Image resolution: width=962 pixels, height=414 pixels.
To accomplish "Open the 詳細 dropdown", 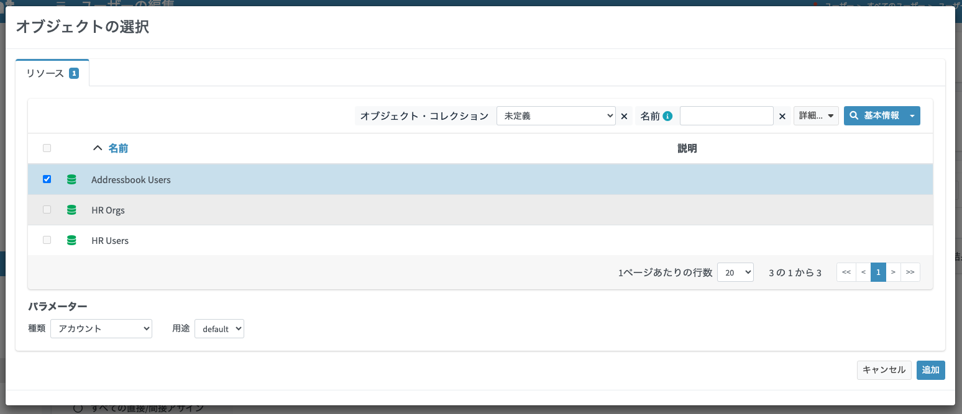I will tap(816, 115).
